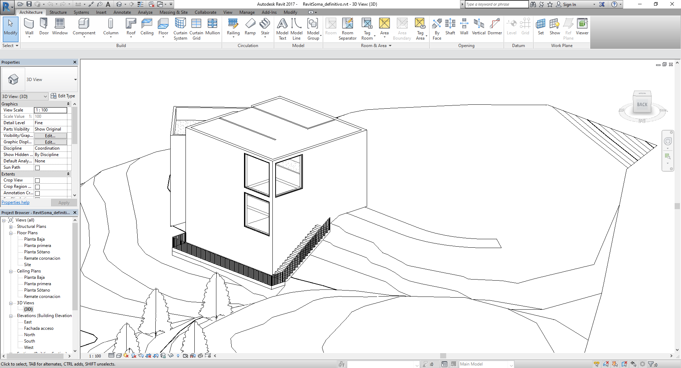Open the Annotate ribbon tab
The height and width of the screenshot is (368, 681).
[122, 12]
